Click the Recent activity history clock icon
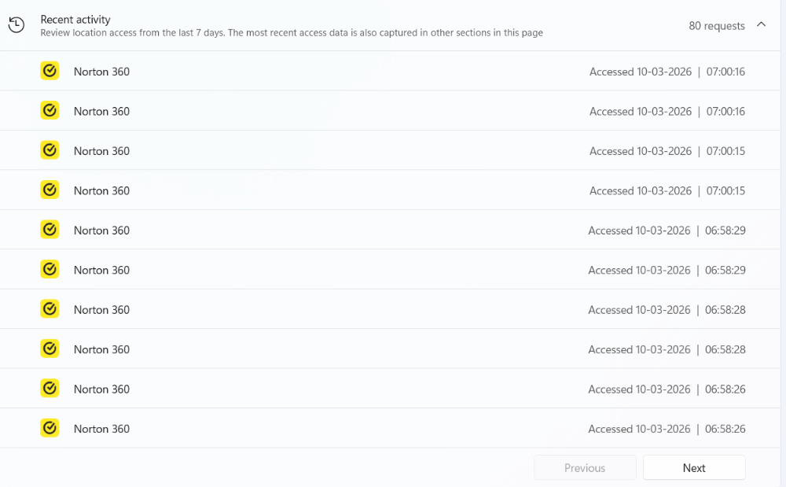This screenshot has height=487, width=786. click(x=16, y=24)
